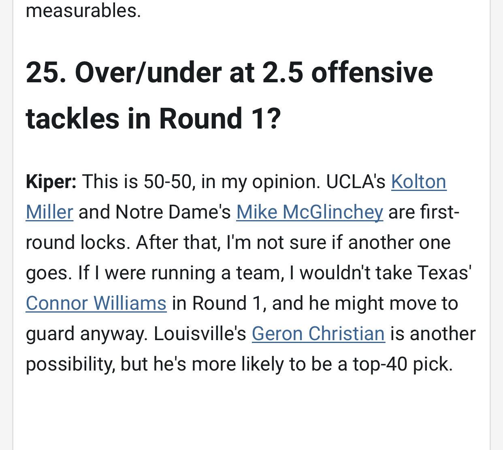This screenshot has width=503, height=450.
Task: Click the Miller link text
Action: [x=49, y=212]
